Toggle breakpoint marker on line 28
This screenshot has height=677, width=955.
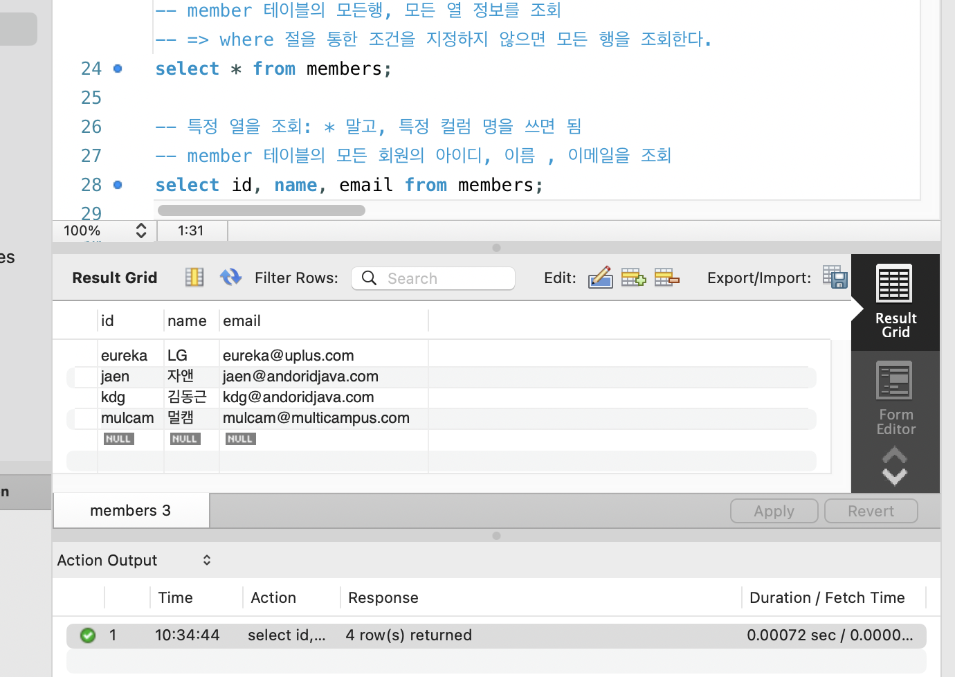point(118,185)
